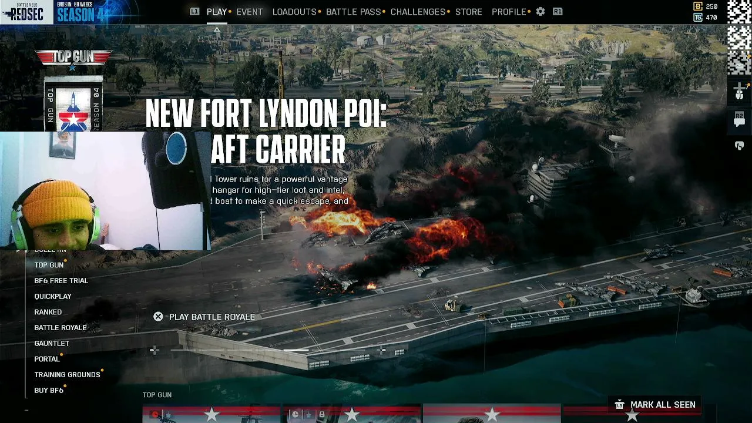Viewport: 752px width, 423px height.
Task: Click the L3 stick icon on Mark All Seen
Action: pos(619,405)
